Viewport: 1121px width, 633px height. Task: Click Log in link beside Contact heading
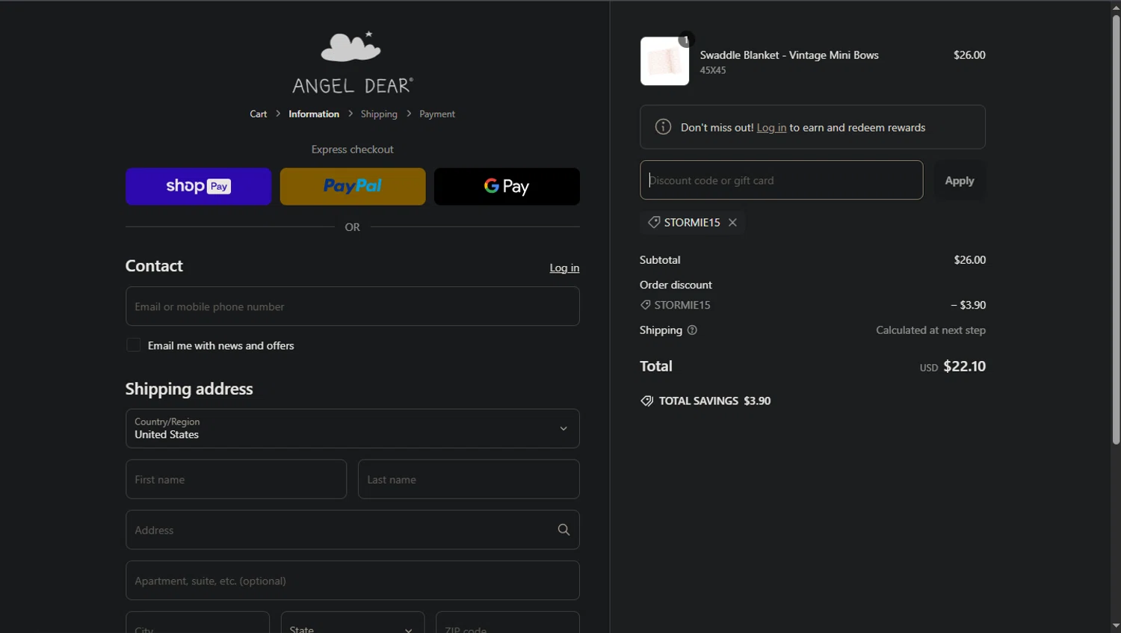click(564, 268)
